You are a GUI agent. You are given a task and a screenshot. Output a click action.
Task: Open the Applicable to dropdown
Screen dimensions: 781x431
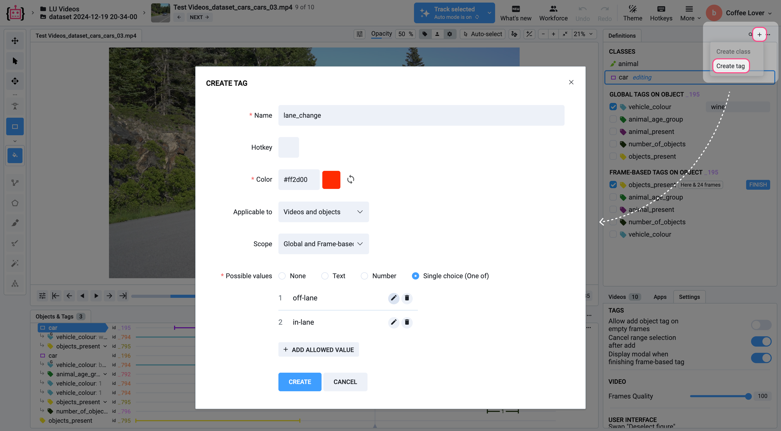(323, 212)
